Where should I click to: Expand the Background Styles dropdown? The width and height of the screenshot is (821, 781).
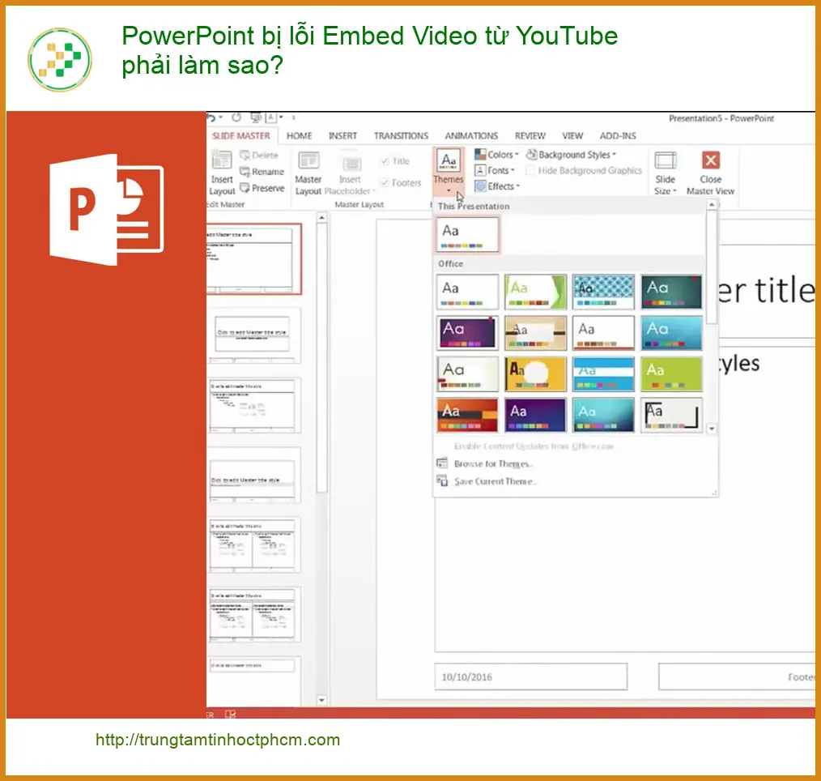point(572,155)
